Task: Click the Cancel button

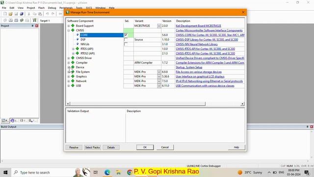Action: 165,147
